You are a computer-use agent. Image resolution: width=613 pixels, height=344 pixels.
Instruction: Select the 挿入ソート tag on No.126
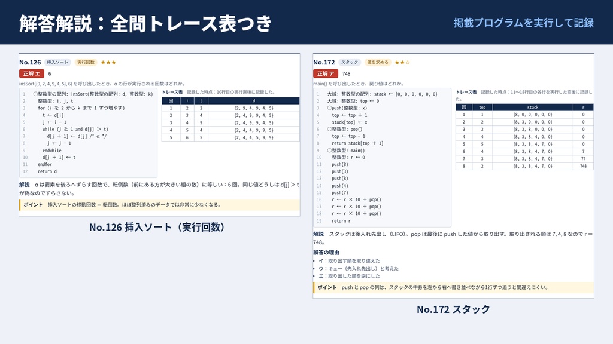point(57,62)
